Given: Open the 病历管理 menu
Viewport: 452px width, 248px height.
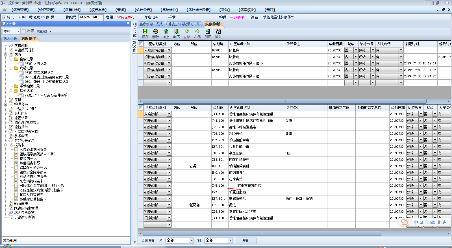Looking at the screenshot, I should click(20, 10).
